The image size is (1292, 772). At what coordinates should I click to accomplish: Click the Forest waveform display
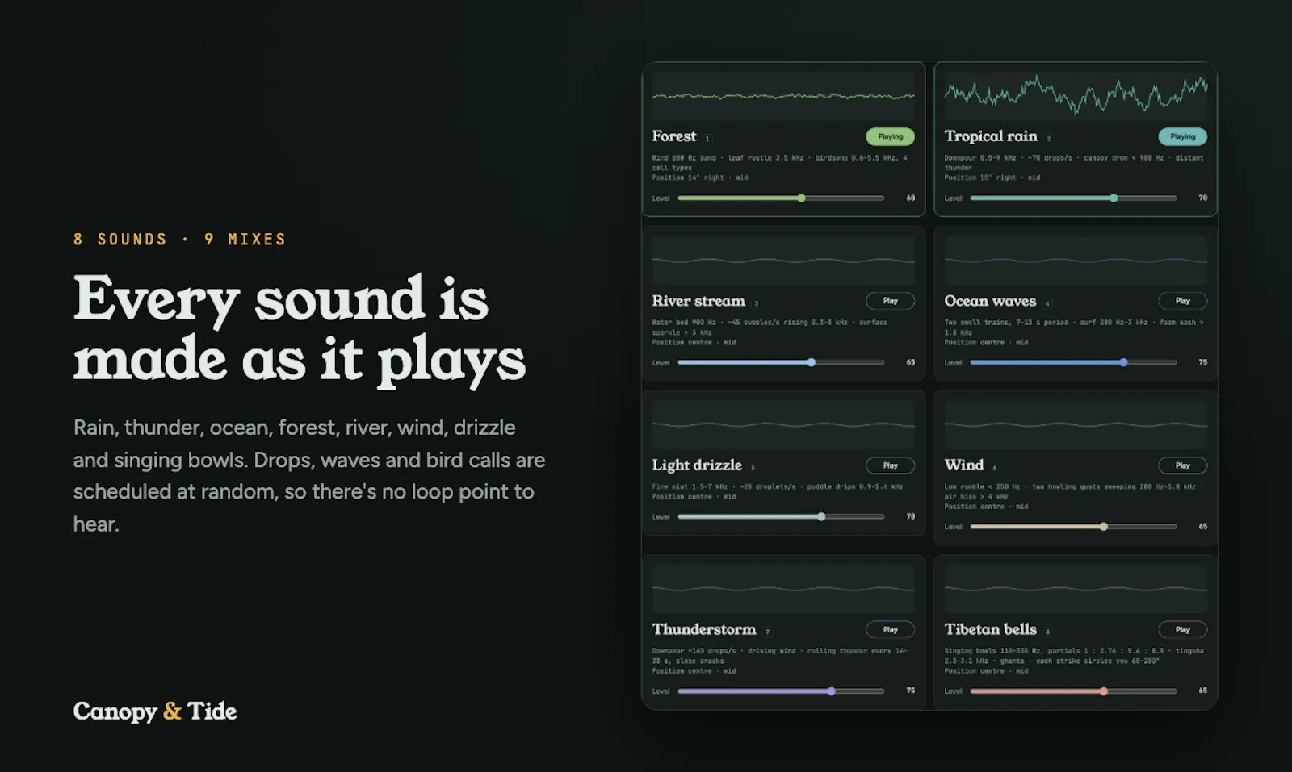[x=783, y=96]
